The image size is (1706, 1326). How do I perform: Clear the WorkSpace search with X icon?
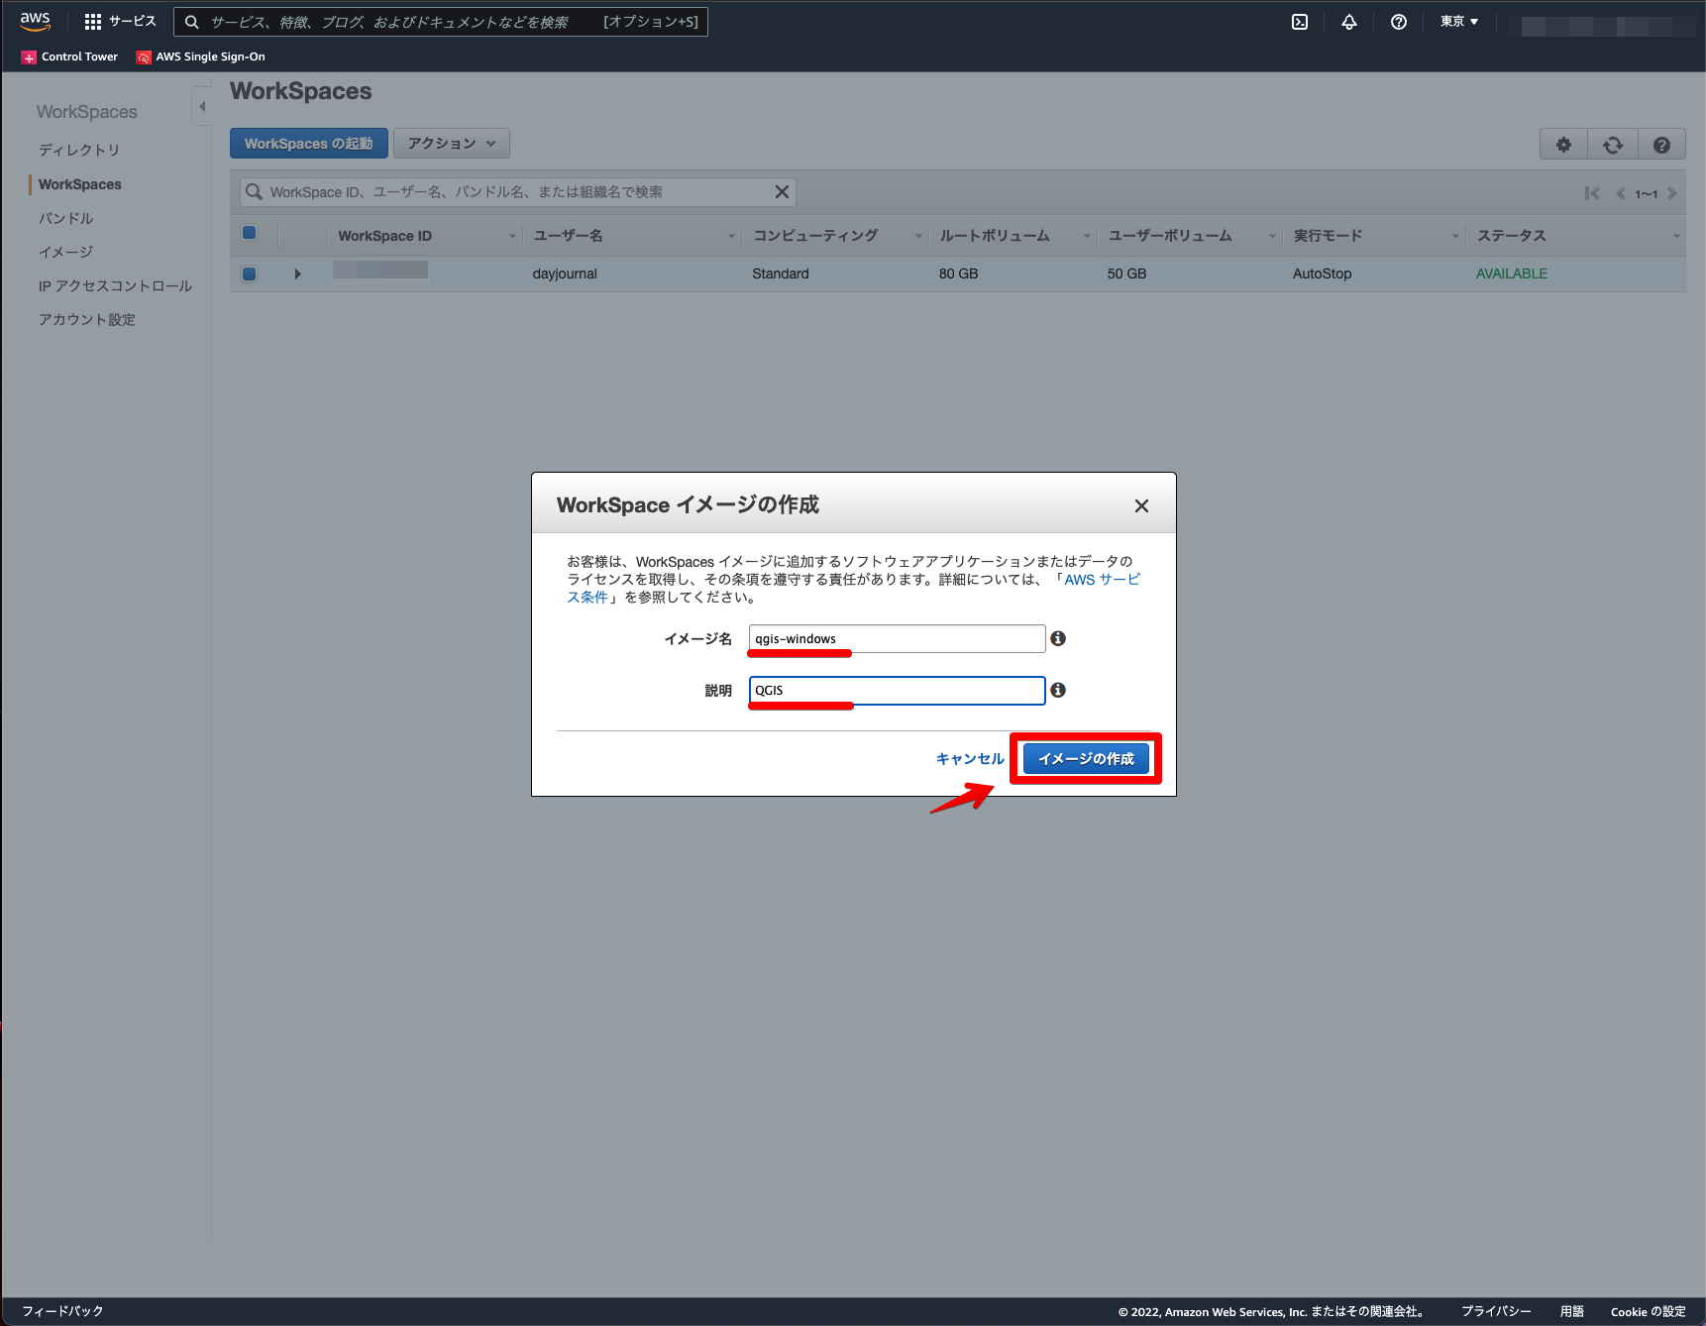click(x=782, y=192)
